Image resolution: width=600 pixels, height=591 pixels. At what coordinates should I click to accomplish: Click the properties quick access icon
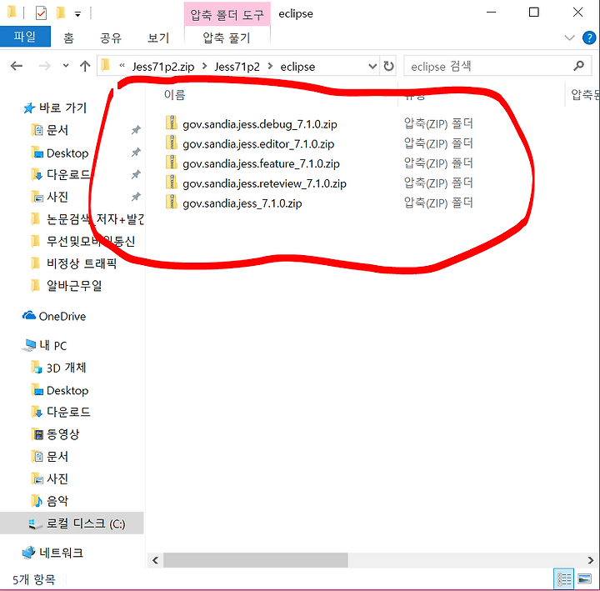tap(41, 13)
